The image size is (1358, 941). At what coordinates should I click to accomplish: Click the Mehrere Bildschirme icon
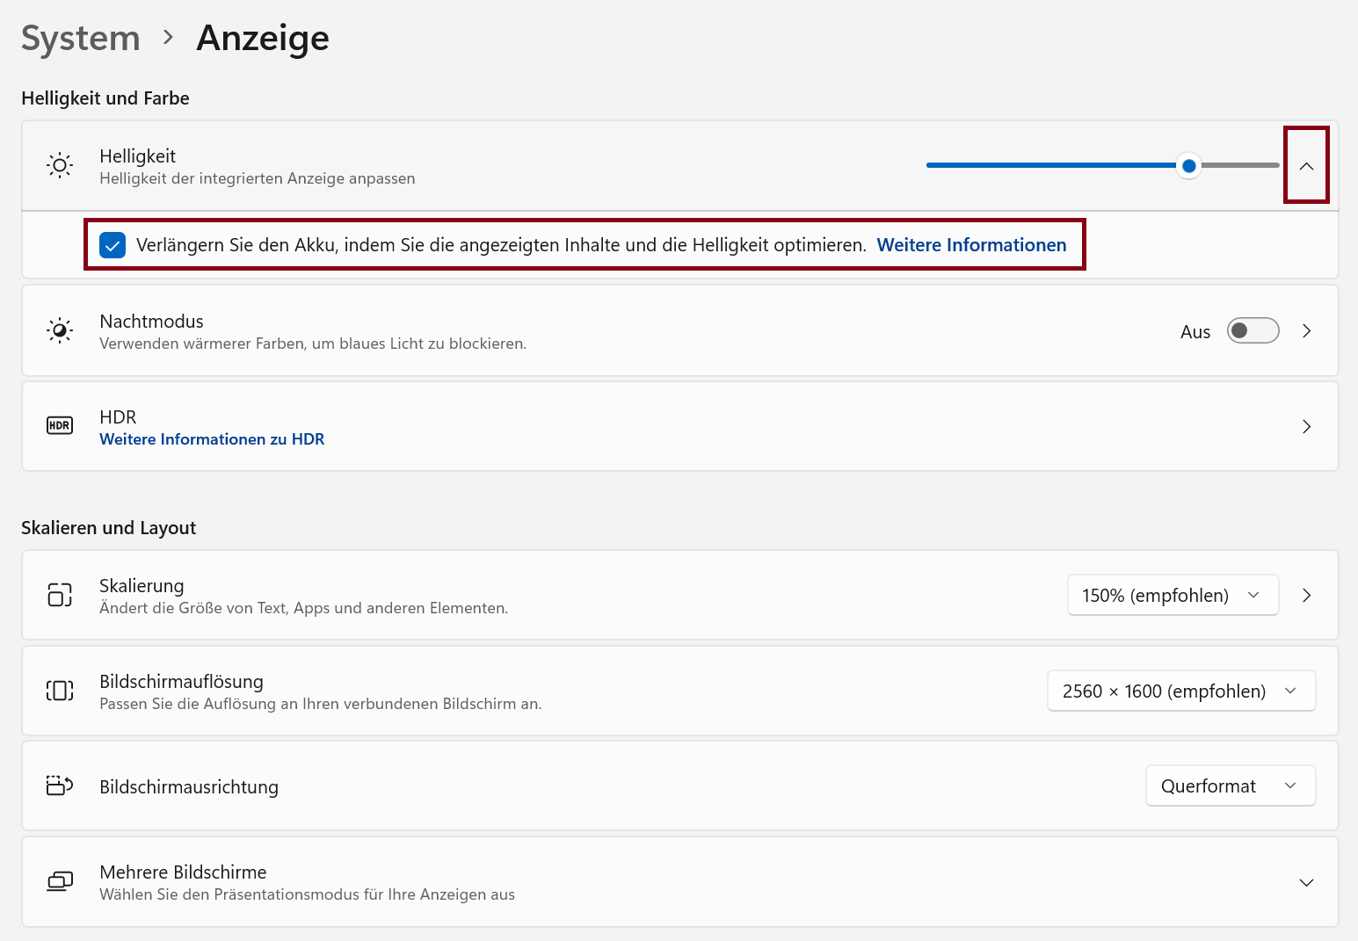(x=60, y=881)
